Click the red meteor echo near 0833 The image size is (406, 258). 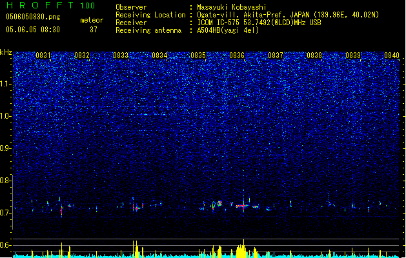tap(136, 208)
